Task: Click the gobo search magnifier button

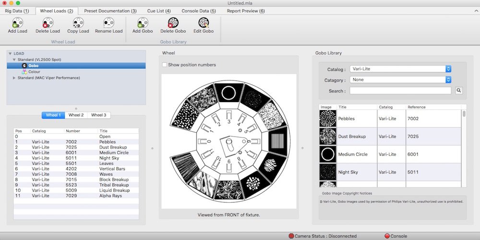Action: (x=458, y=91)
